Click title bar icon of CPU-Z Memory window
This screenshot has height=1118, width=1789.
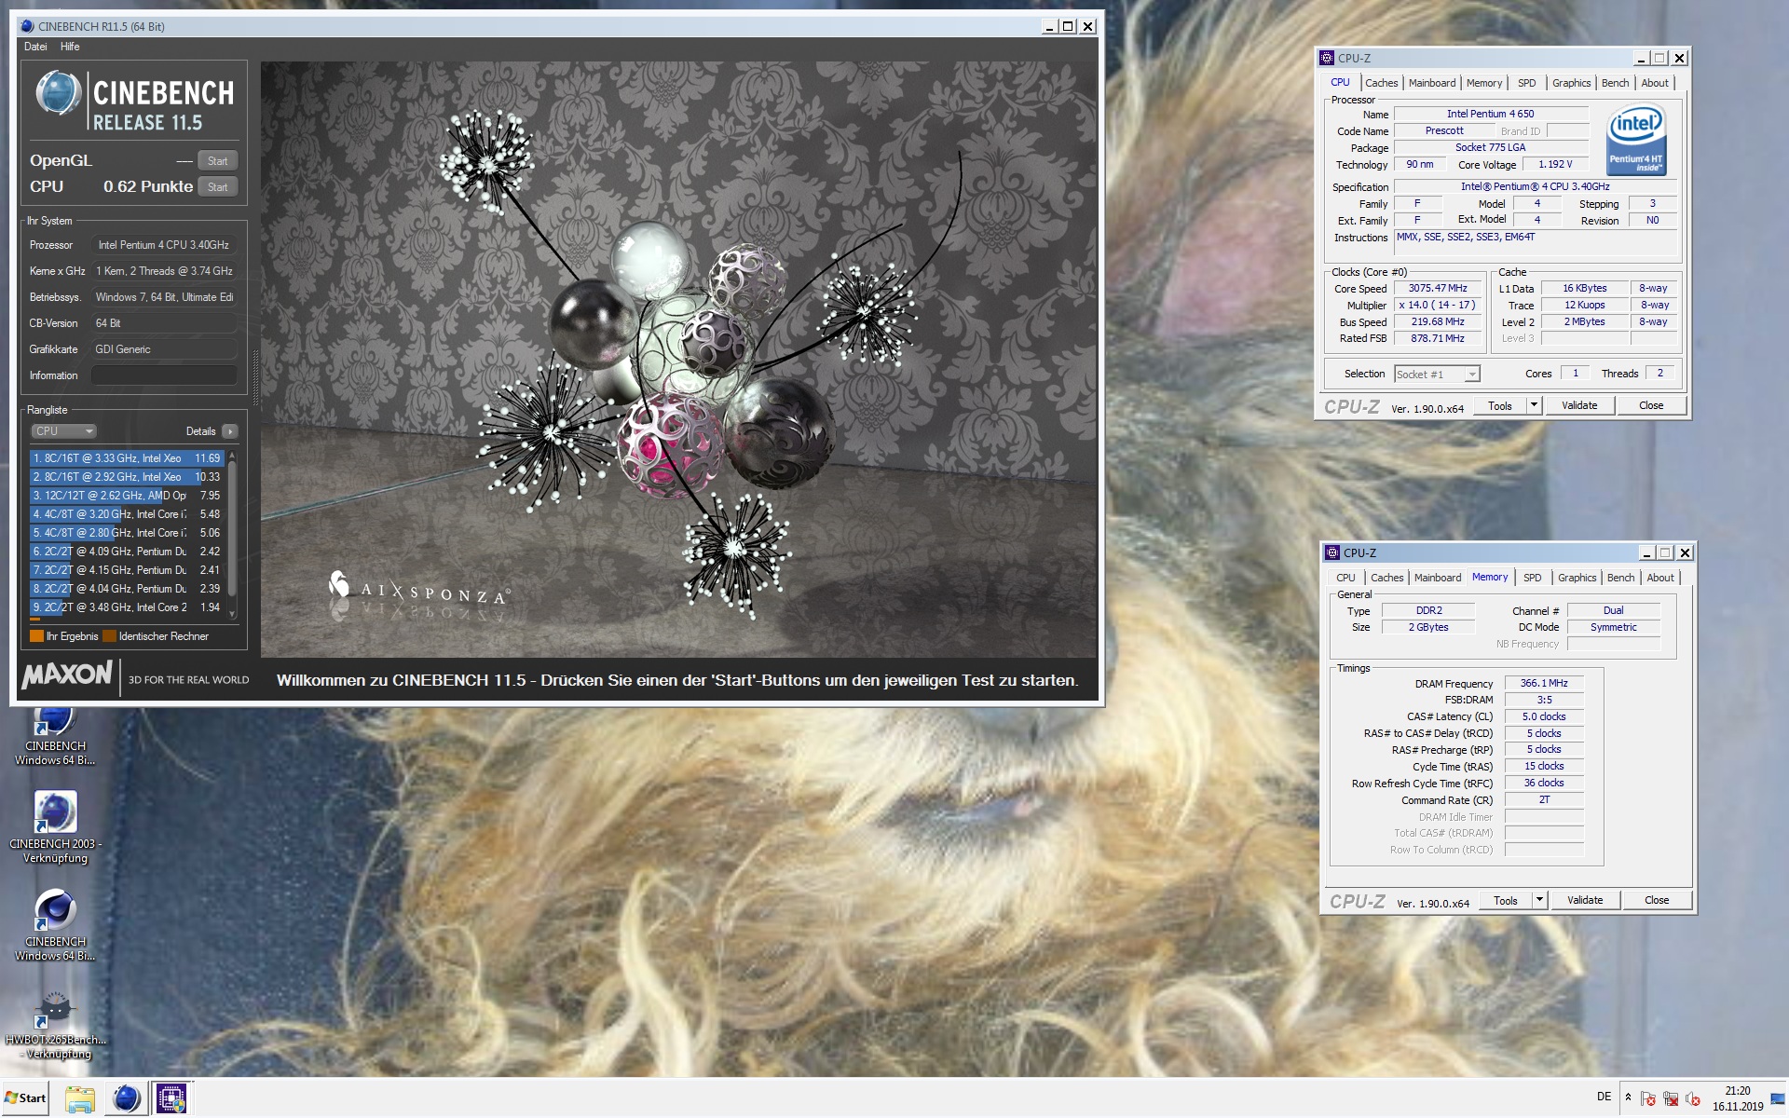[1332, 552]
